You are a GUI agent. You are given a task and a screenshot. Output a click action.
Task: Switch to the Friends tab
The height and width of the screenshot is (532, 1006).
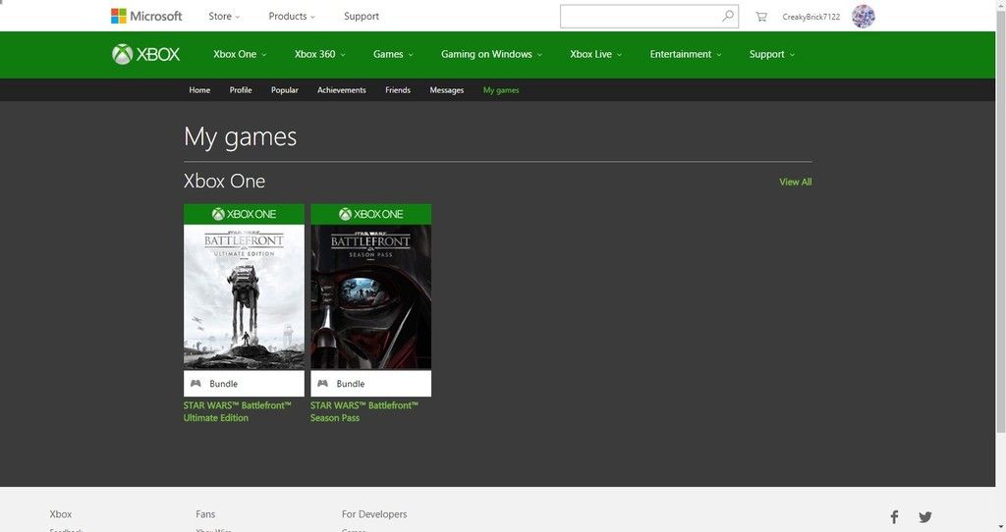click(398, 90)
